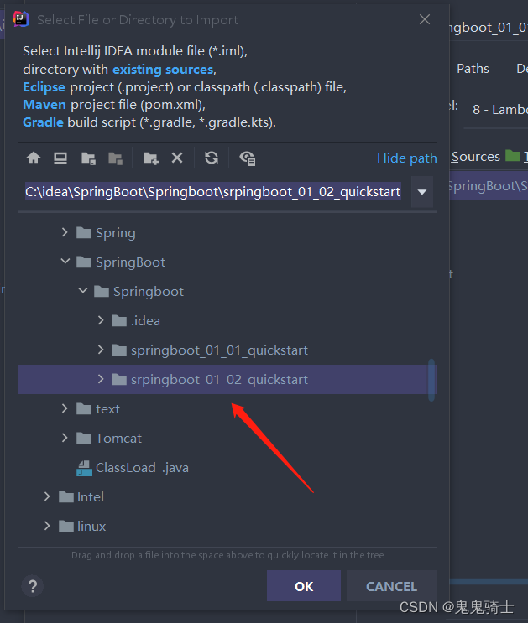Click the Spring folder icon
528x623 pixels.
pos(84,232)
